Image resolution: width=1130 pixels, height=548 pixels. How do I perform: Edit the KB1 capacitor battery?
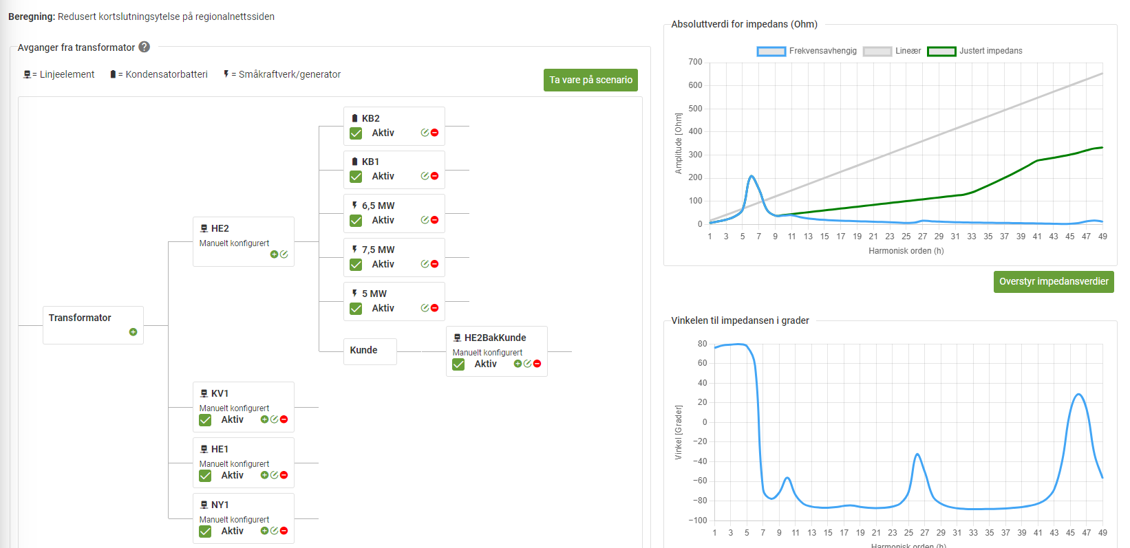click(x=425, y=176)
